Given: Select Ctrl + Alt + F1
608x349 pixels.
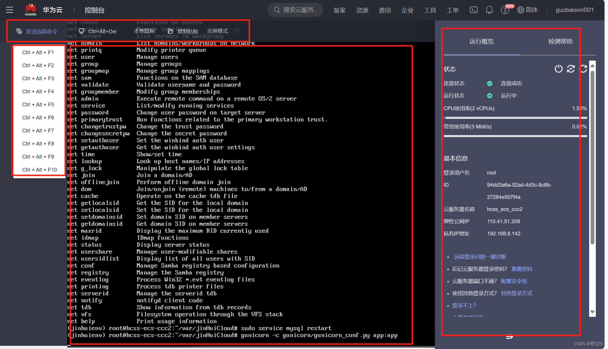Looking at the screenshot, I should (38, 52).
